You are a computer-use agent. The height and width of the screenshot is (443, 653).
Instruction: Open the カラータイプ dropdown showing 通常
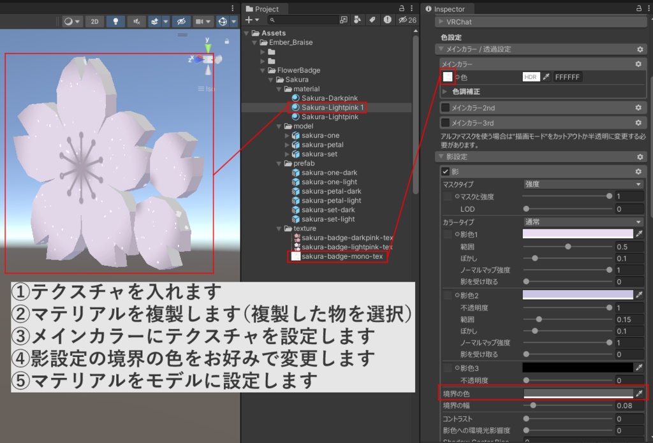[582, 221]
